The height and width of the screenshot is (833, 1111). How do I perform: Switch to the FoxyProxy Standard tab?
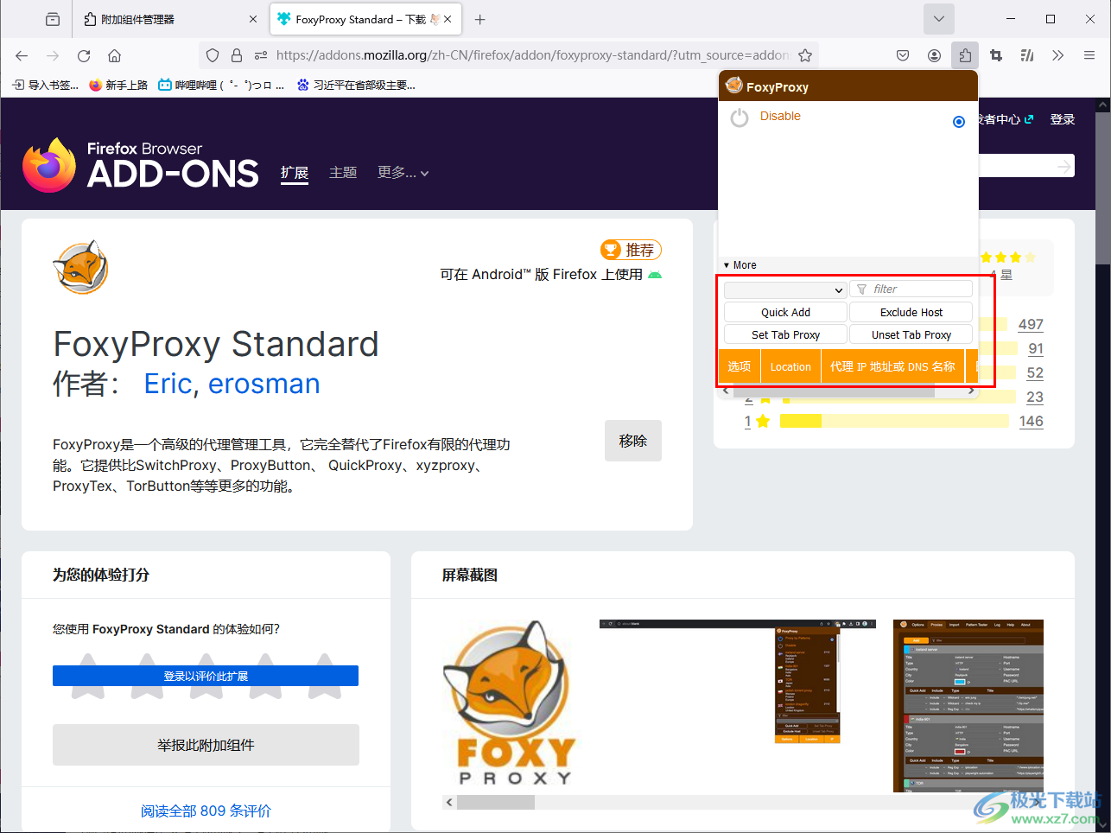(x=365, y=19)
